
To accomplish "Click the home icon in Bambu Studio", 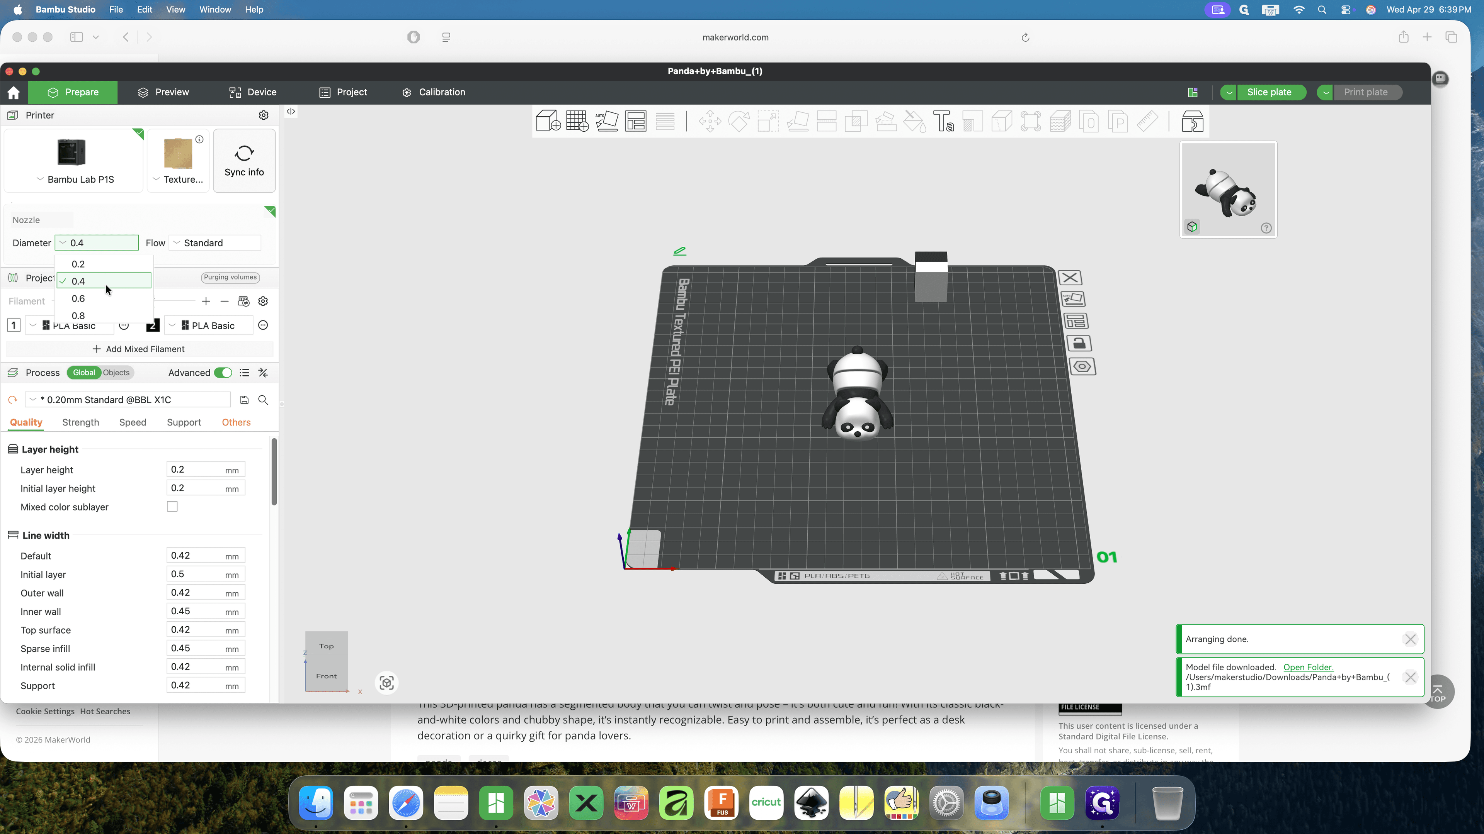I will click(14, 92).
